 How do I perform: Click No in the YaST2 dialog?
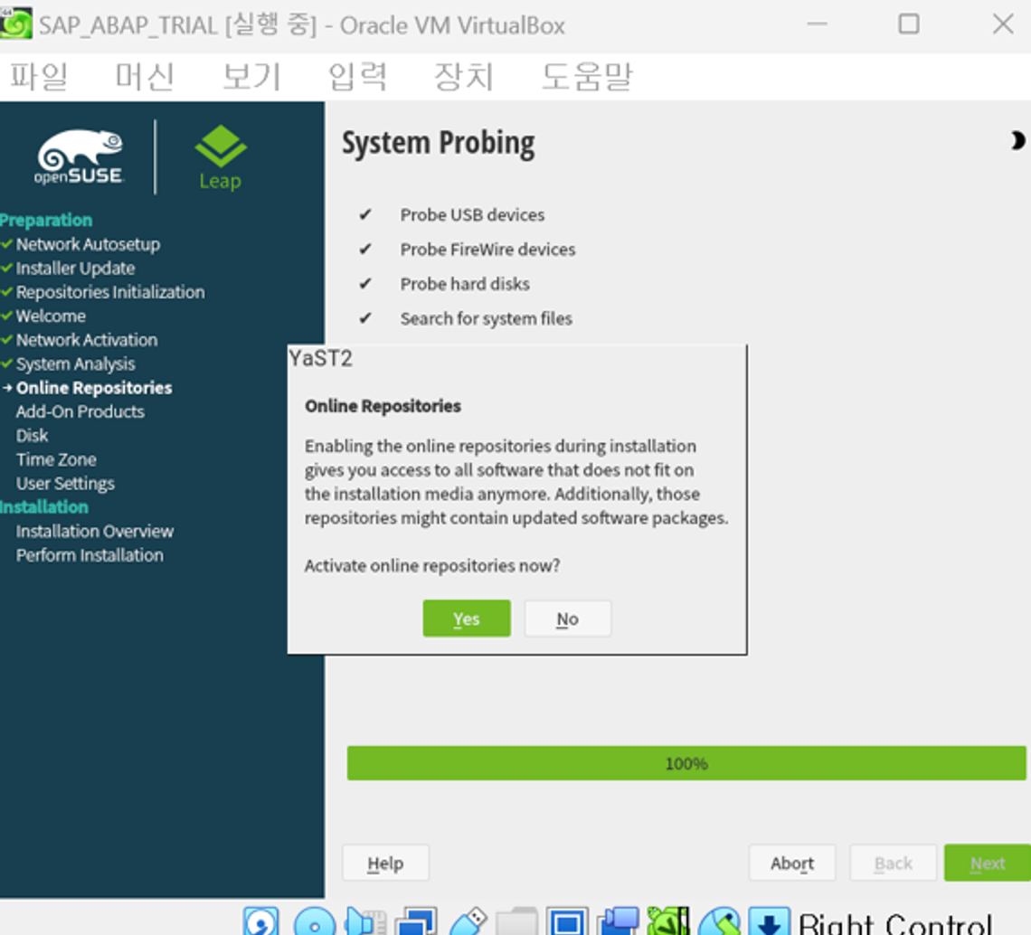[x=567, y=619]
